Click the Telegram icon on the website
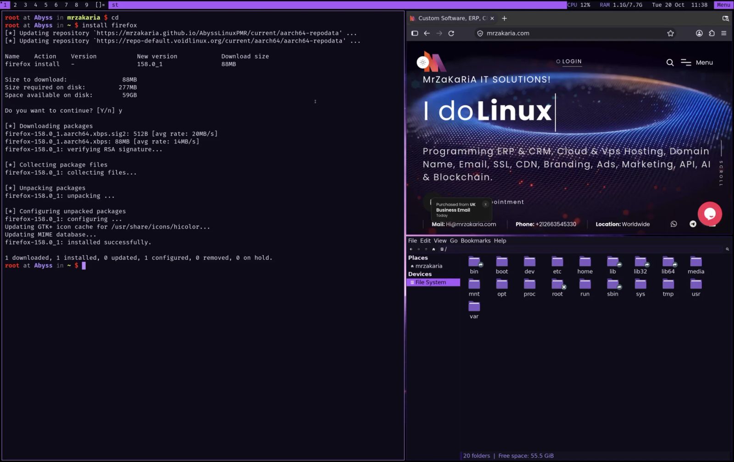Viewport: 734px width, 462px height. pyautogui.click(x=693, y=224)
